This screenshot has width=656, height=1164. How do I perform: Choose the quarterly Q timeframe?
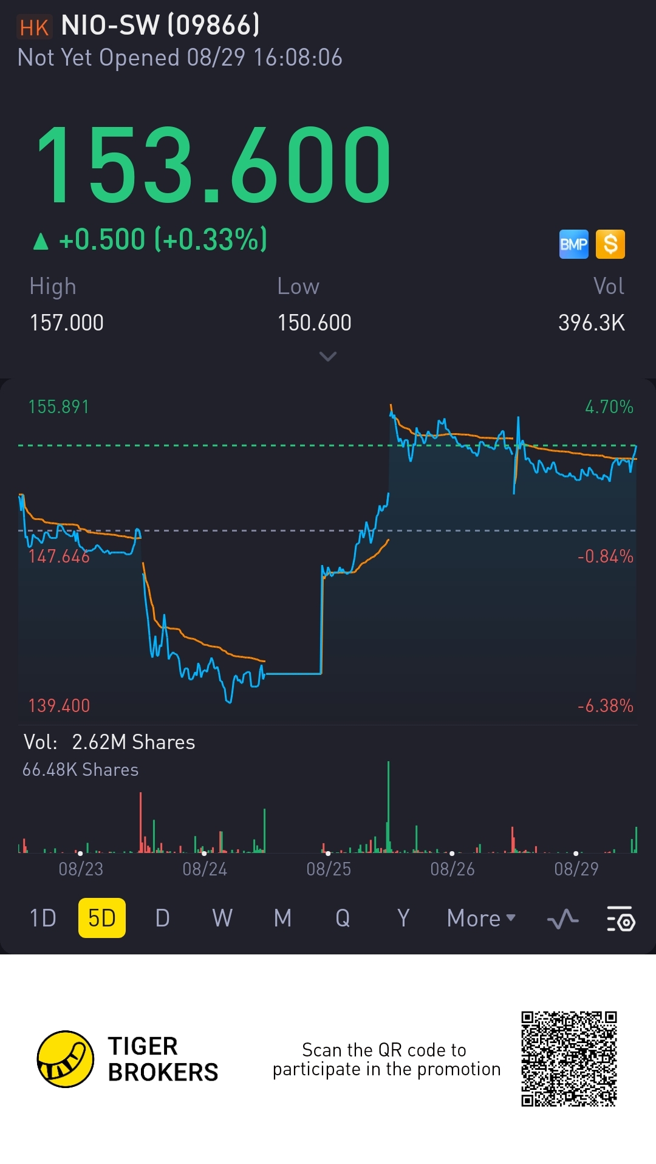point(343,919)
